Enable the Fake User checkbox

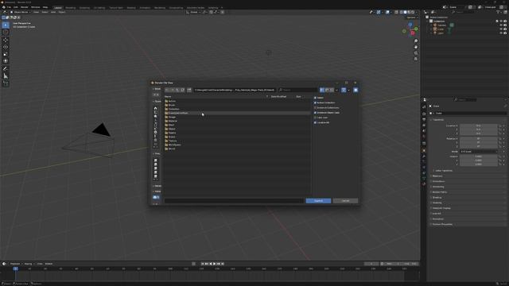pyautogui.click(x=315, y=118)
